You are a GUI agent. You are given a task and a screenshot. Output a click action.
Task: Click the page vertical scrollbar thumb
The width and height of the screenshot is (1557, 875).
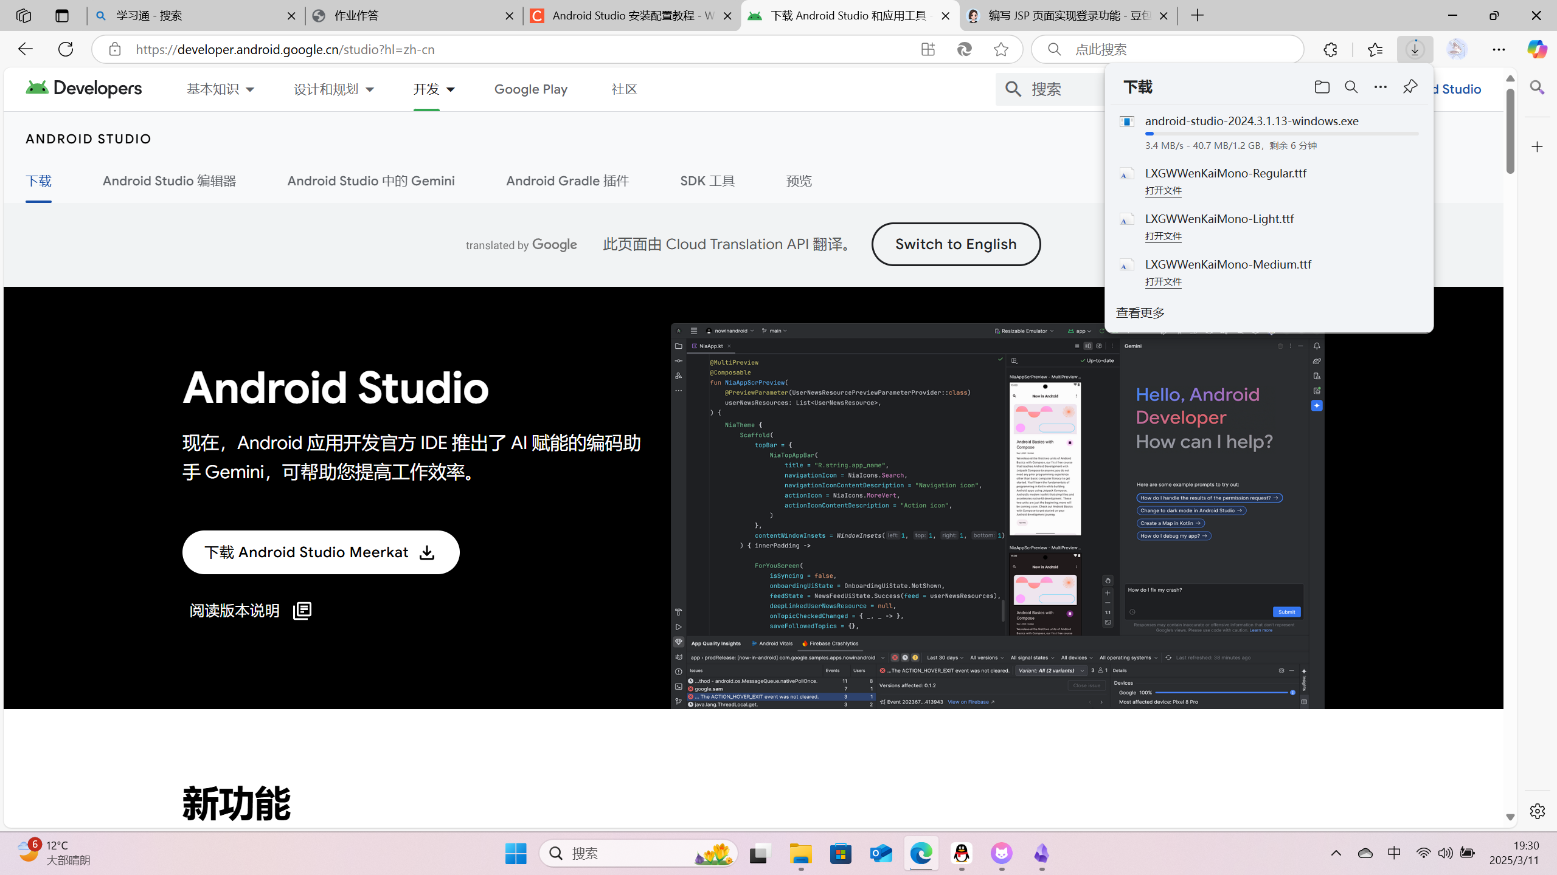[1510, 131]
